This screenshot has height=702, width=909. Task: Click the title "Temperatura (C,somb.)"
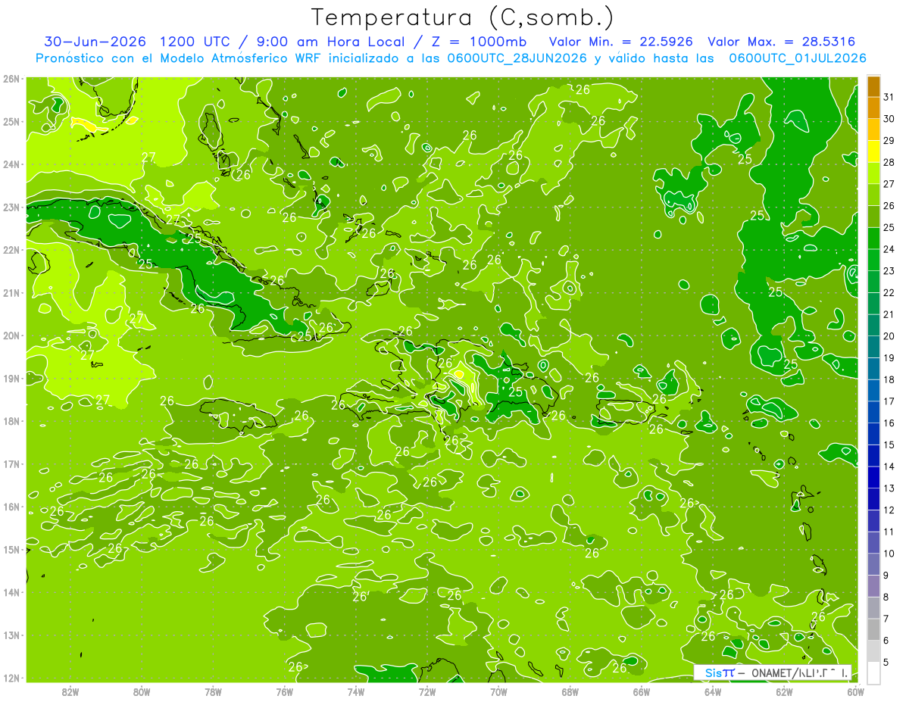(x=462, y=17)
